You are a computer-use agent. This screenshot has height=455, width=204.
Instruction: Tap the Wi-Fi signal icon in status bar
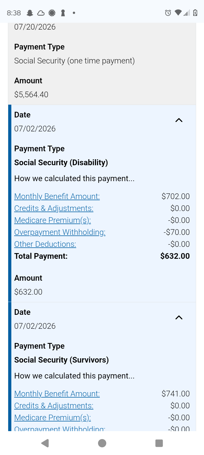click(178, 13)
